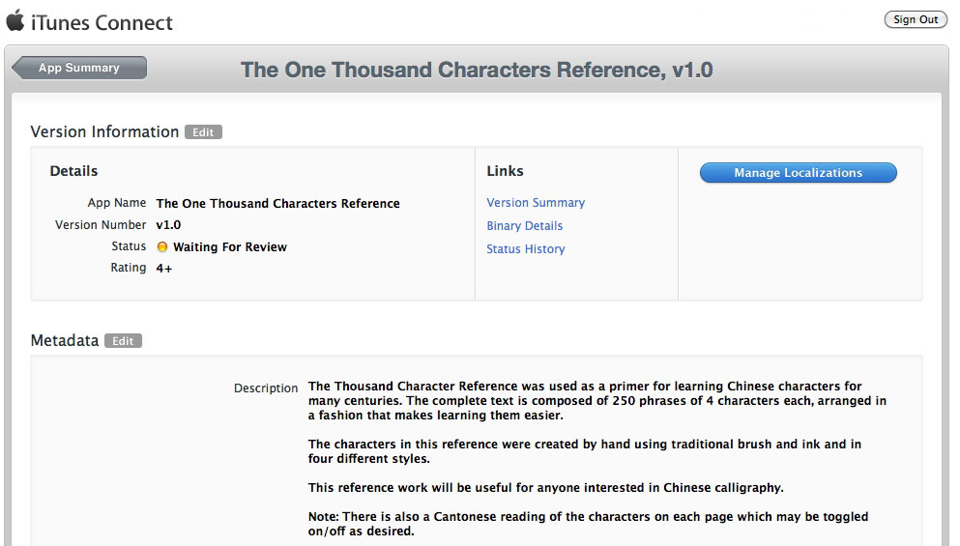The width and height of the screenshot is (960, 546).
Task: Click the Apple logo icon
Action: coord(15,20)
